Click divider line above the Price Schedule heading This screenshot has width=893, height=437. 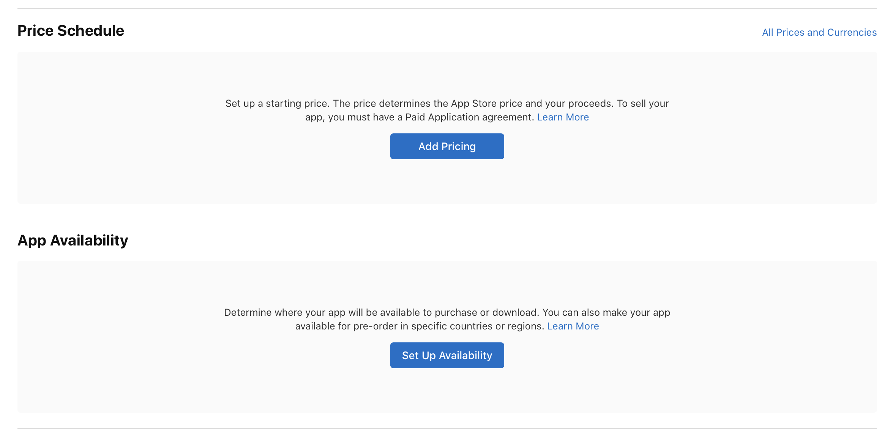click(x=447, y=9)
